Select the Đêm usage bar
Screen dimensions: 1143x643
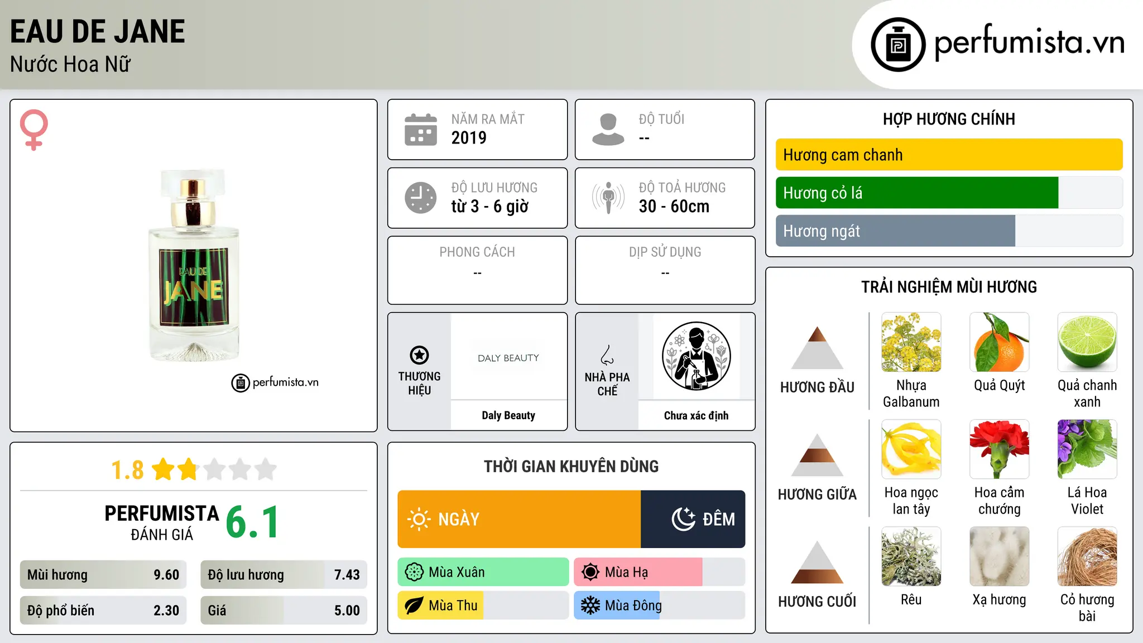693,519
